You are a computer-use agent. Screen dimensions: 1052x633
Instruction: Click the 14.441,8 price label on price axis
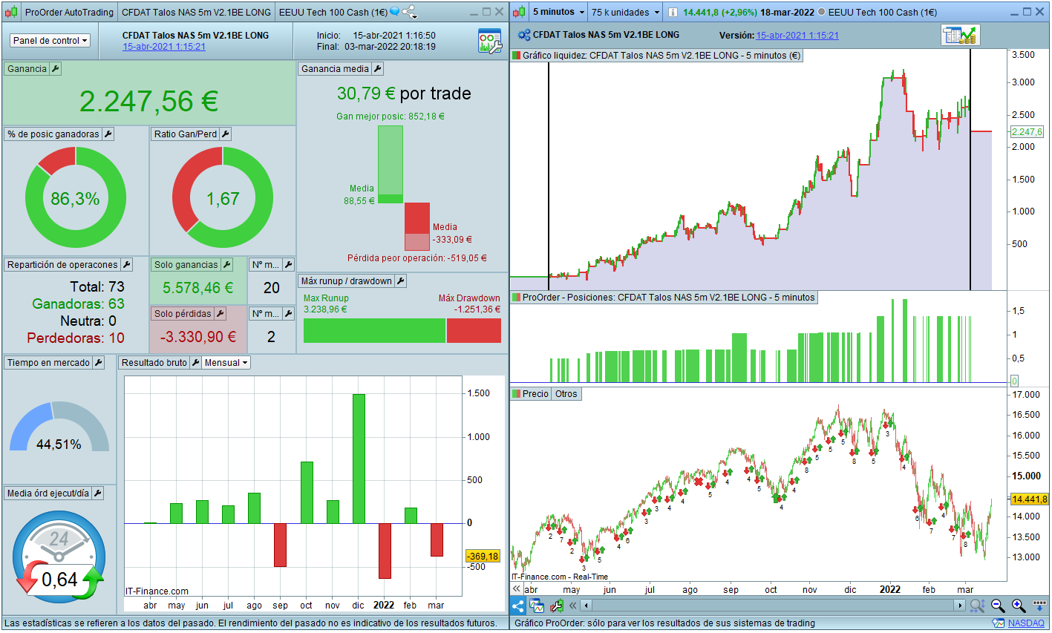[1029, 499]
